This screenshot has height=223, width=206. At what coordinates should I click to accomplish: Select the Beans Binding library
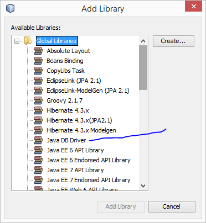click(65, 61)
